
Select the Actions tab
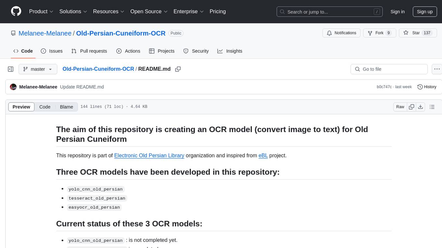(x=128, y=51)
